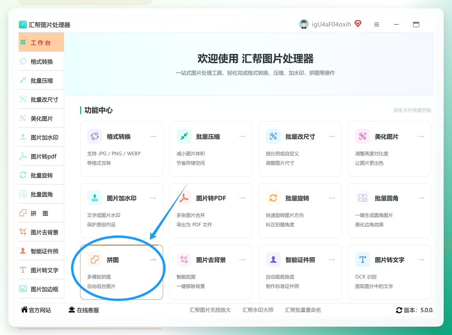The height and width of the screenshot is (335, 452).
Task: Click the 图片去背景 card title
Action: tap(211, 260)
